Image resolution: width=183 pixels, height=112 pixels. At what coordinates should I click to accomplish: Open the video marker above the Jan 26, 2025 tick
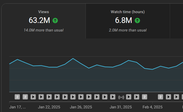(x=81, y=97)
